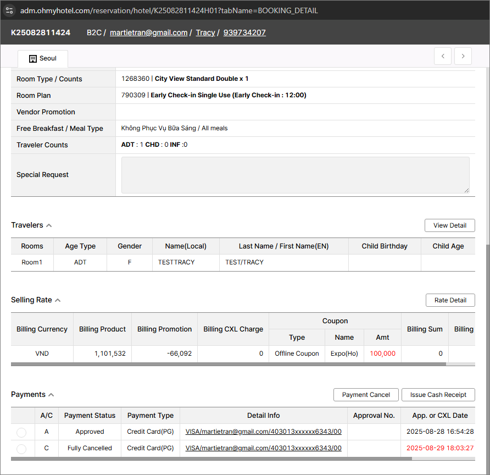Collapse the Payments section
This screenshot has width=490, height=475.
coord(51,395)
